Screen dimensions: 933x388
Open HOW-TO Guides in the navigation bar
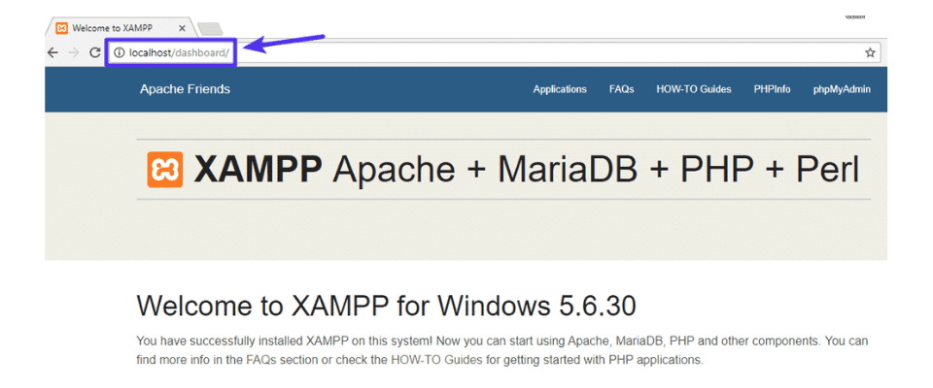tap(694, 89)
